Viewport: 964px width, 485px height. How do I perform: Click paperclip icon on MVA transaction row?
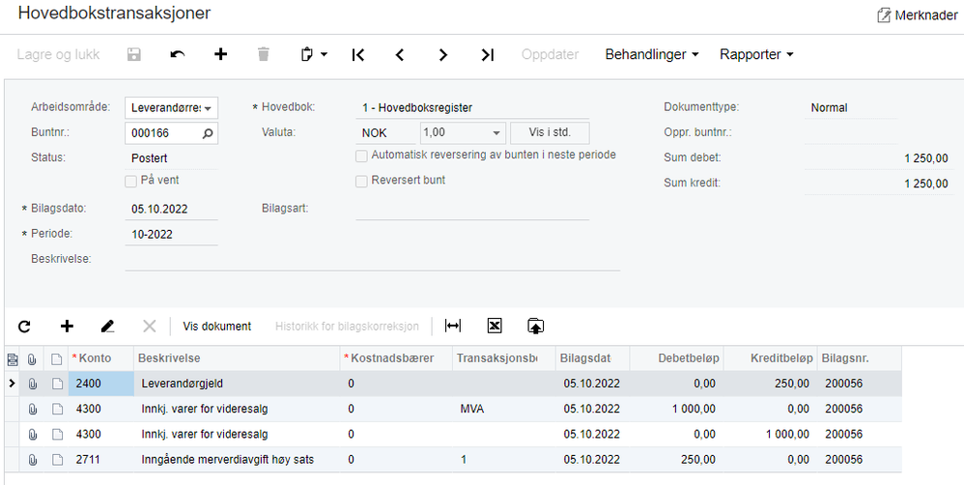click(x=33, y=409)
